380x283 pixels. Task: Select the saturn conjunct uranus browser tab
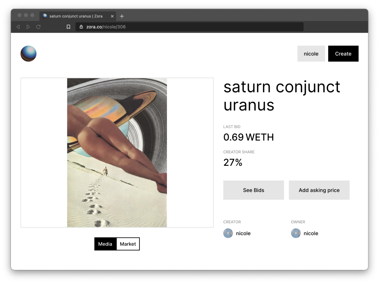pyautogui.click(x=78, y=16)
